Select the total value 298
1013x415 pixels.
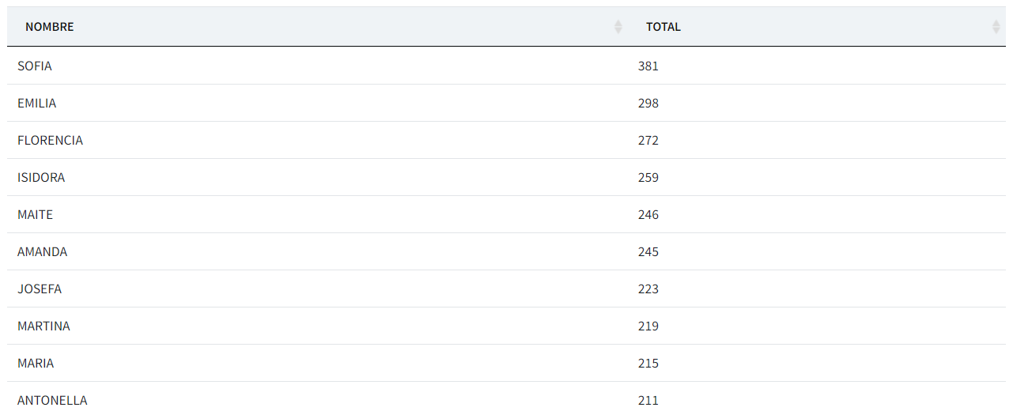coord(648,104)
